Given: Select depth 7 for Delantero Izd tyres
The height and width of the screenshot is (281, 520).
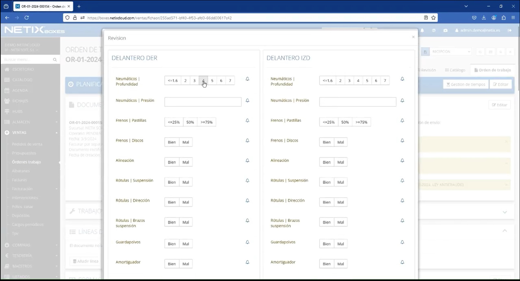Looking at the screenshot, I should click(385, 80).
